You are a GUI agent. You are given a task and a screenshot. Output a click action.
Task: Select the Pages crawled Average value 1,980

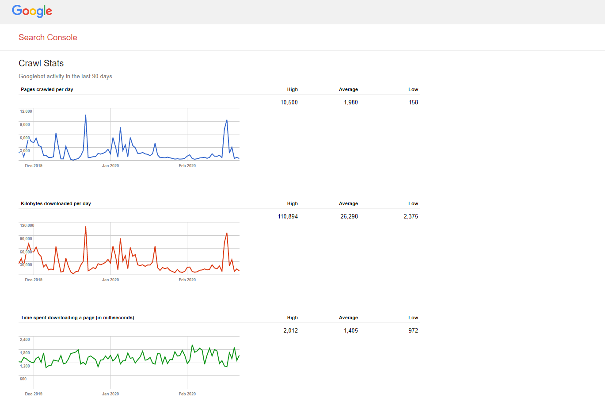(350, 102)
